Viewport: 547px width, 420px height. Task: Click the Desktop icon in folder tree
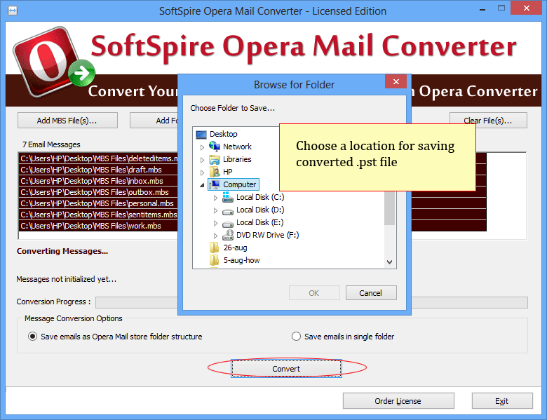point(201,135)
